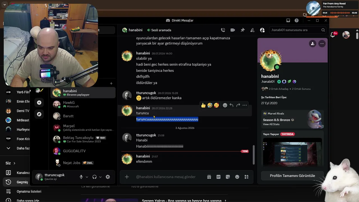The height and width of the screenshot is (202, 359).
Task: Click hanabini username in chat header
Action: [x=135, y=30]
